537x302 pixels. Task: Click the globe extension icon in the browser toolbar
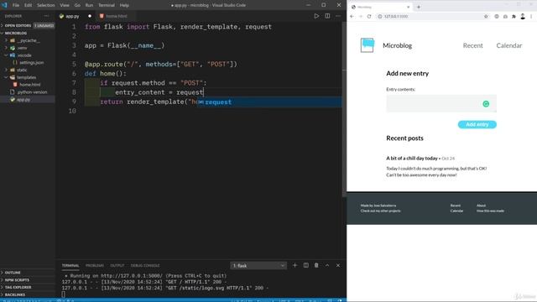tap(497, 17)
